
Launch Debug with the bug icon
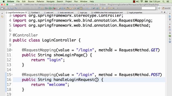click(46, 8)
